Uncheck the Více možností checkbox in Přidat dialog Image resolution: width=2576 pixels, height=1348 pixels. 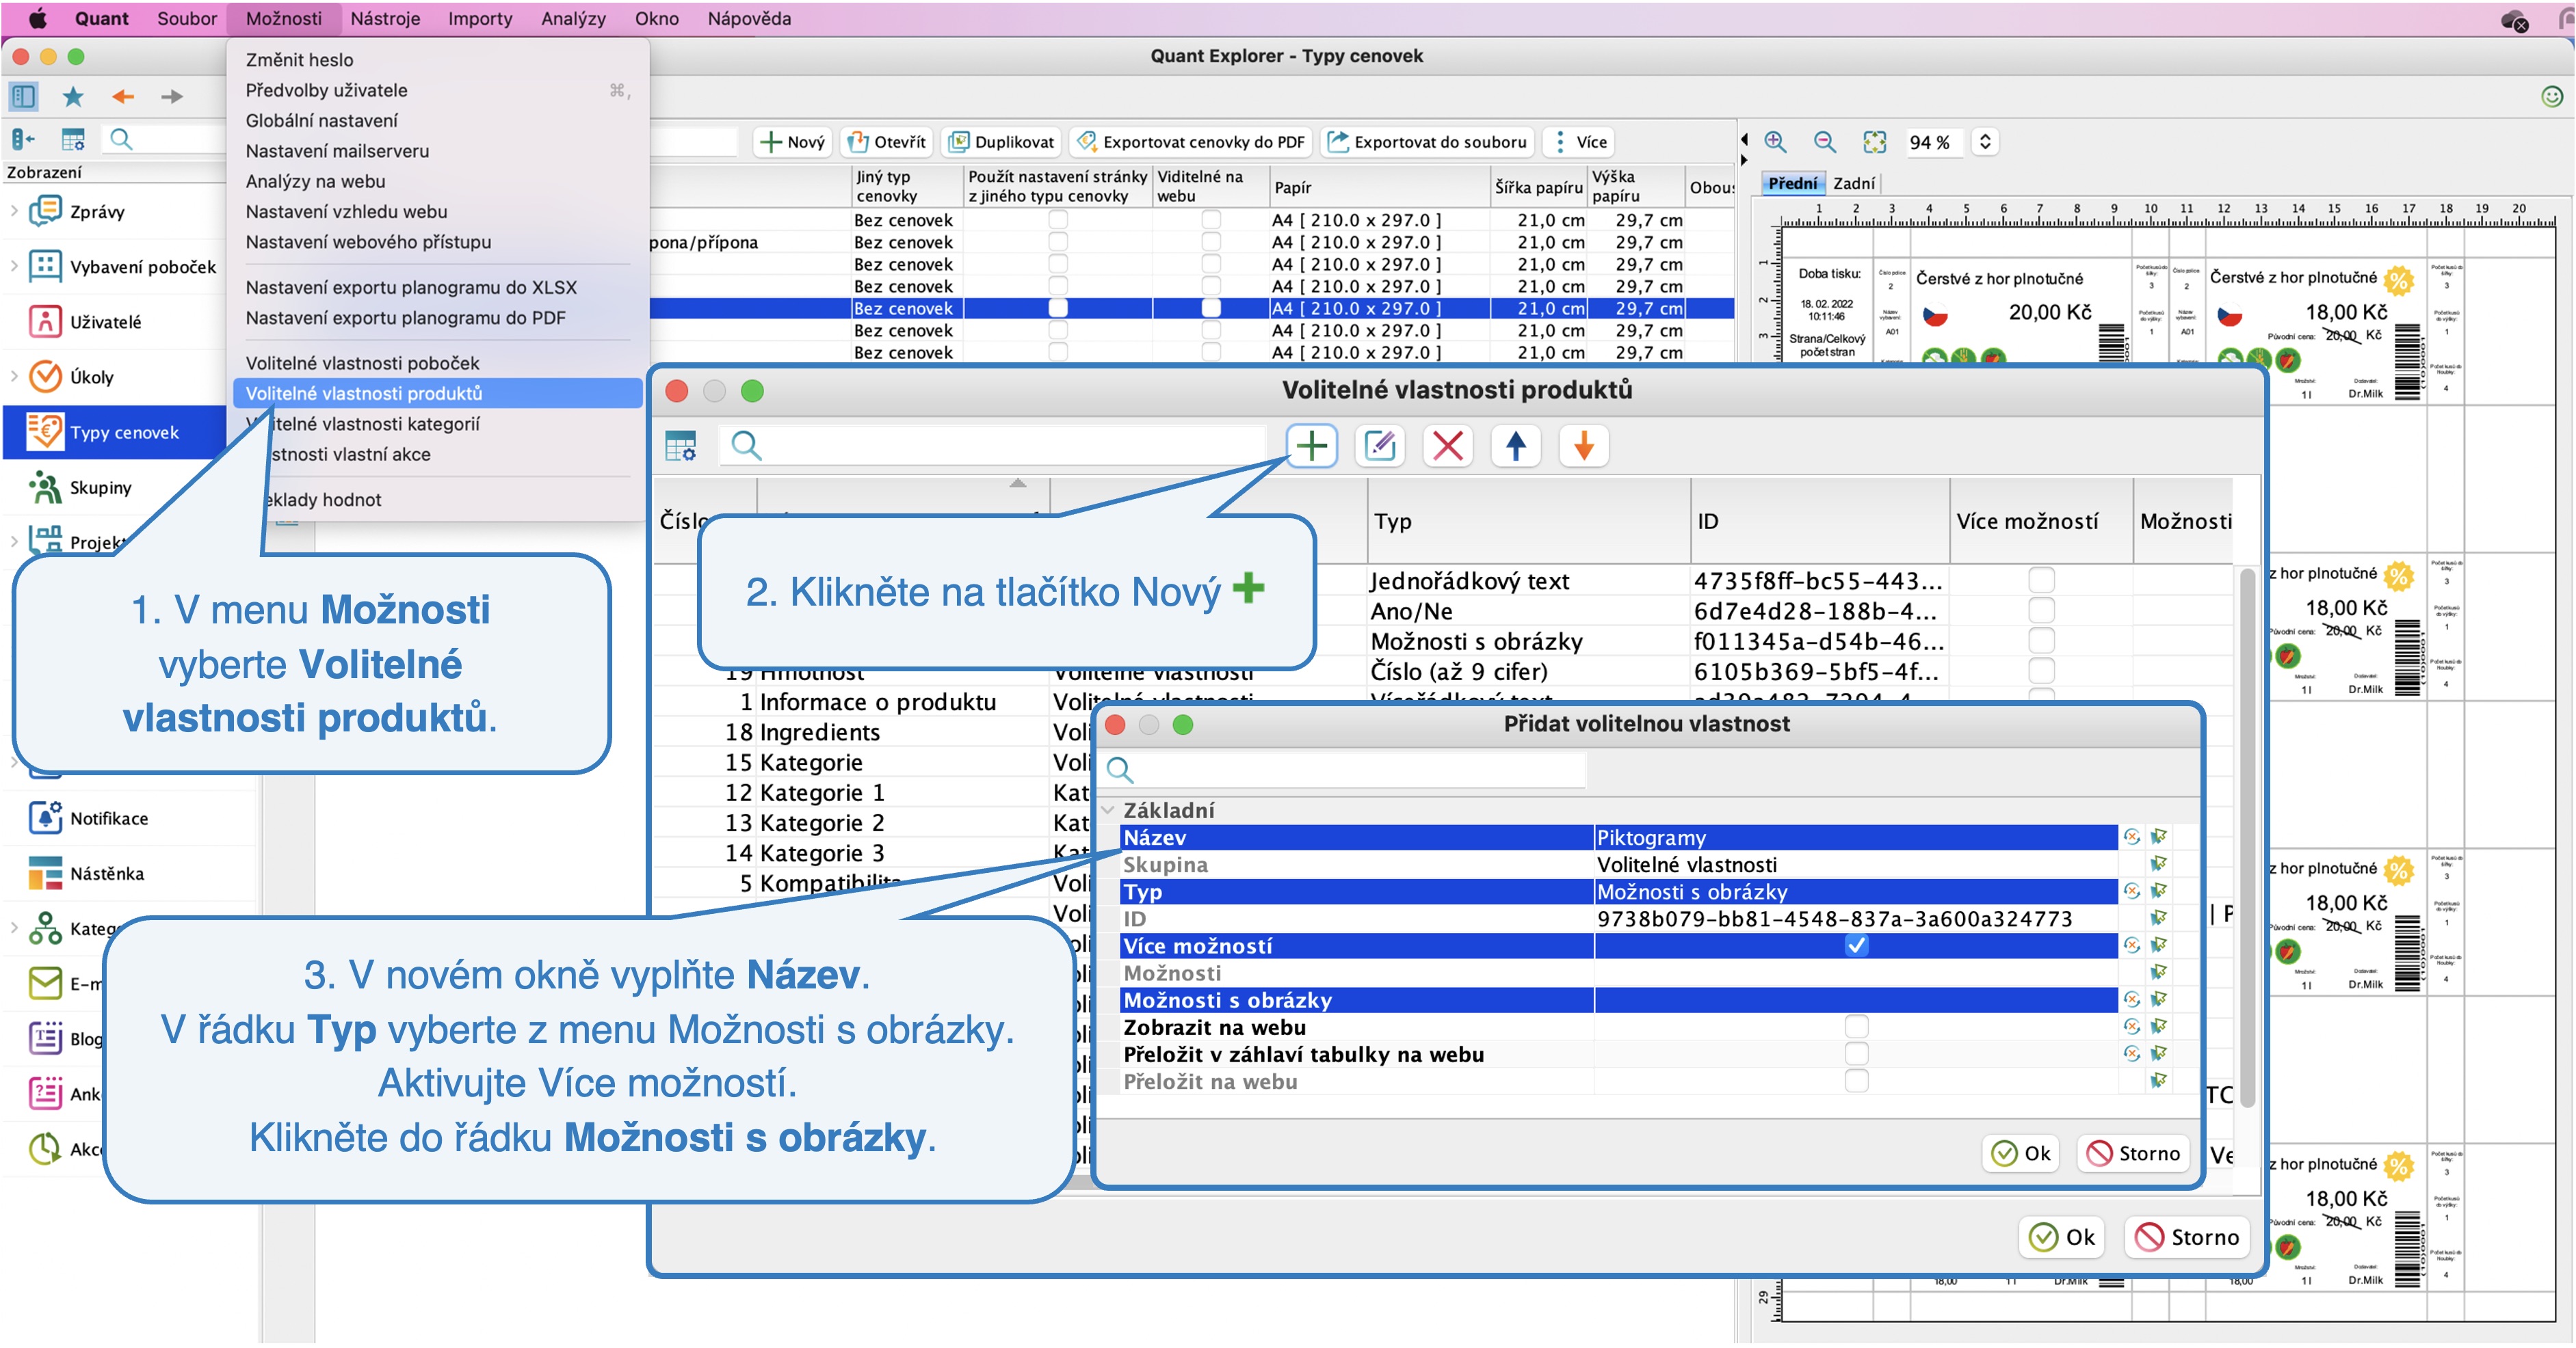click(1856, 945)
